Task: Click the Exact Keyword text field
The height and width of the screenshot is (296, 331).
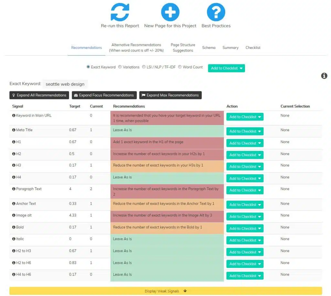Action: click(65, 84)
